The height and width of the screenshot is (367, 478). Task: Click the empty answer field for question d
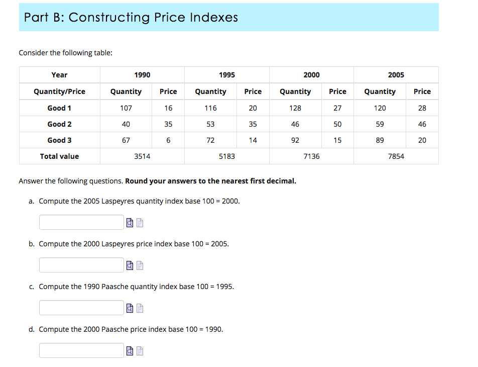click(81, 350)
